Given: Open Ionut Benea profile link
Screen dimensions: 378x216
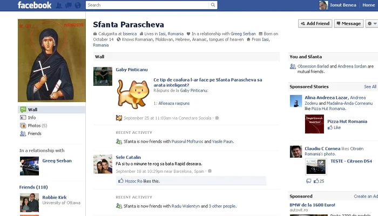Looking at the screenshot, I should tap(343, 5).
